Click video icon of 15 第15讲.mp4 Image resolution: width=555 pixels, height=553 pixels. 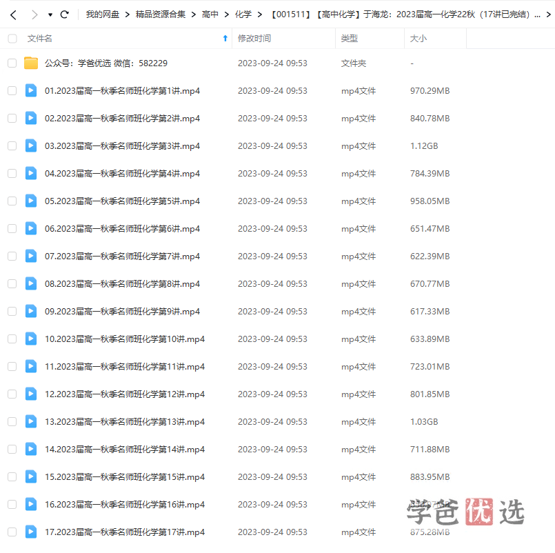click(x=31, y=477)
